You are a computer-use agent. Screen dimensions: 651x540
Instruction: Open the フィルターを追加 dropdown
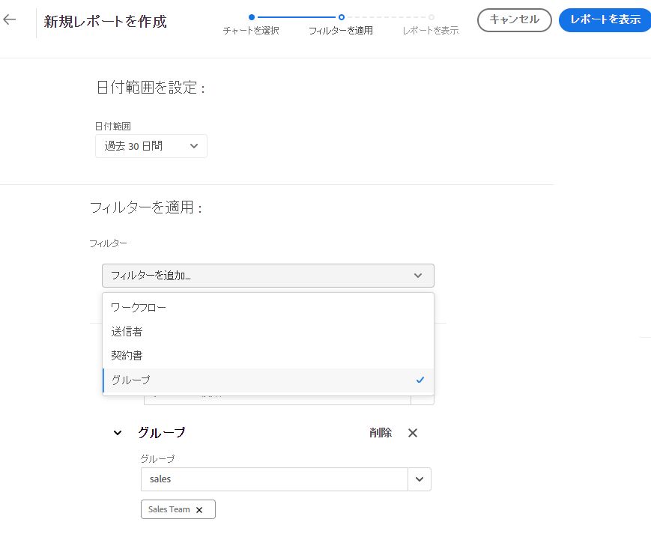(267, 276)
